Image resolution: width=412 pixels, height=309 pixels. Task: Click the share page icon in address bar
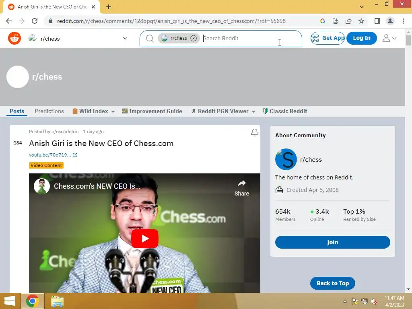(348, 21)
